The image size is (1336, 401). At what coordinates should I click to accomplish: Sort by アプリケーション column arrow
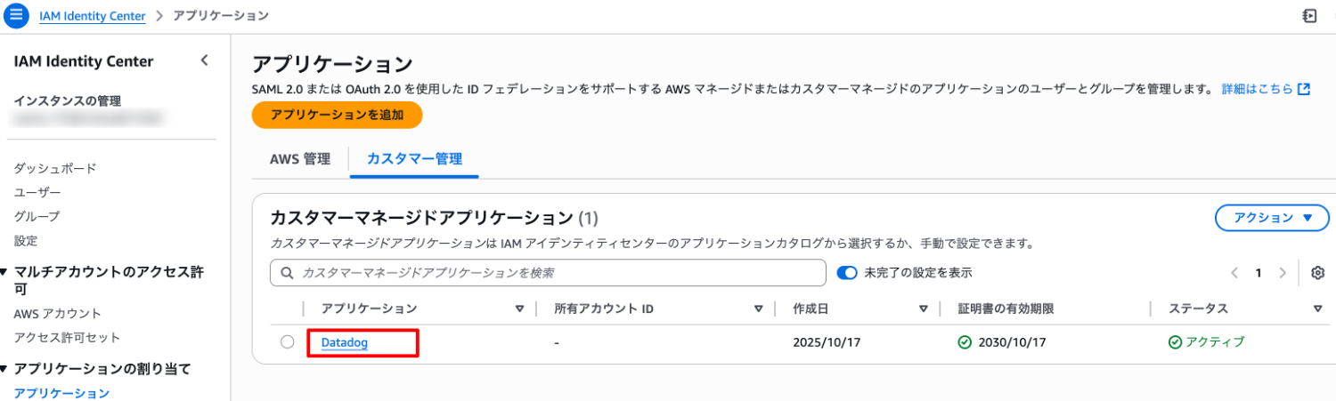(520, 309)
